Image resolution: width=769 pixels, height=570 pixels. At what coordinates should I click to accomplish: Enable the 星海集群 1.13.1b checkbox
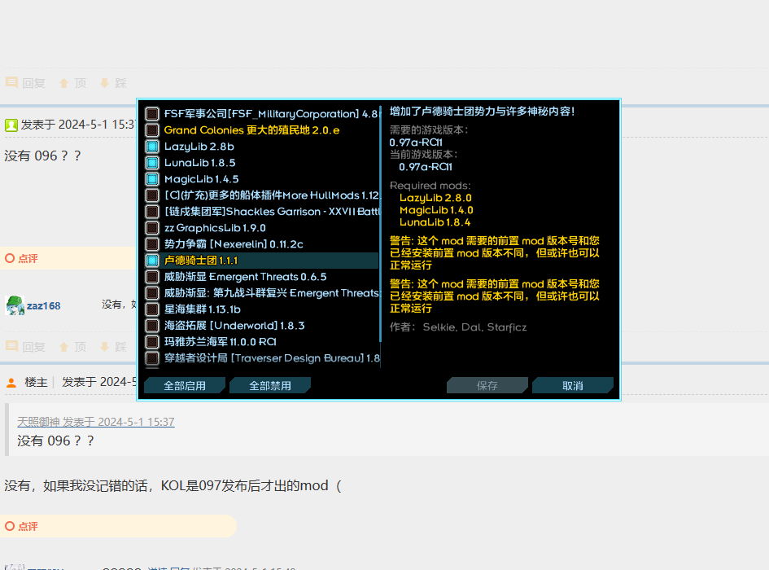(x=151, y=309)
